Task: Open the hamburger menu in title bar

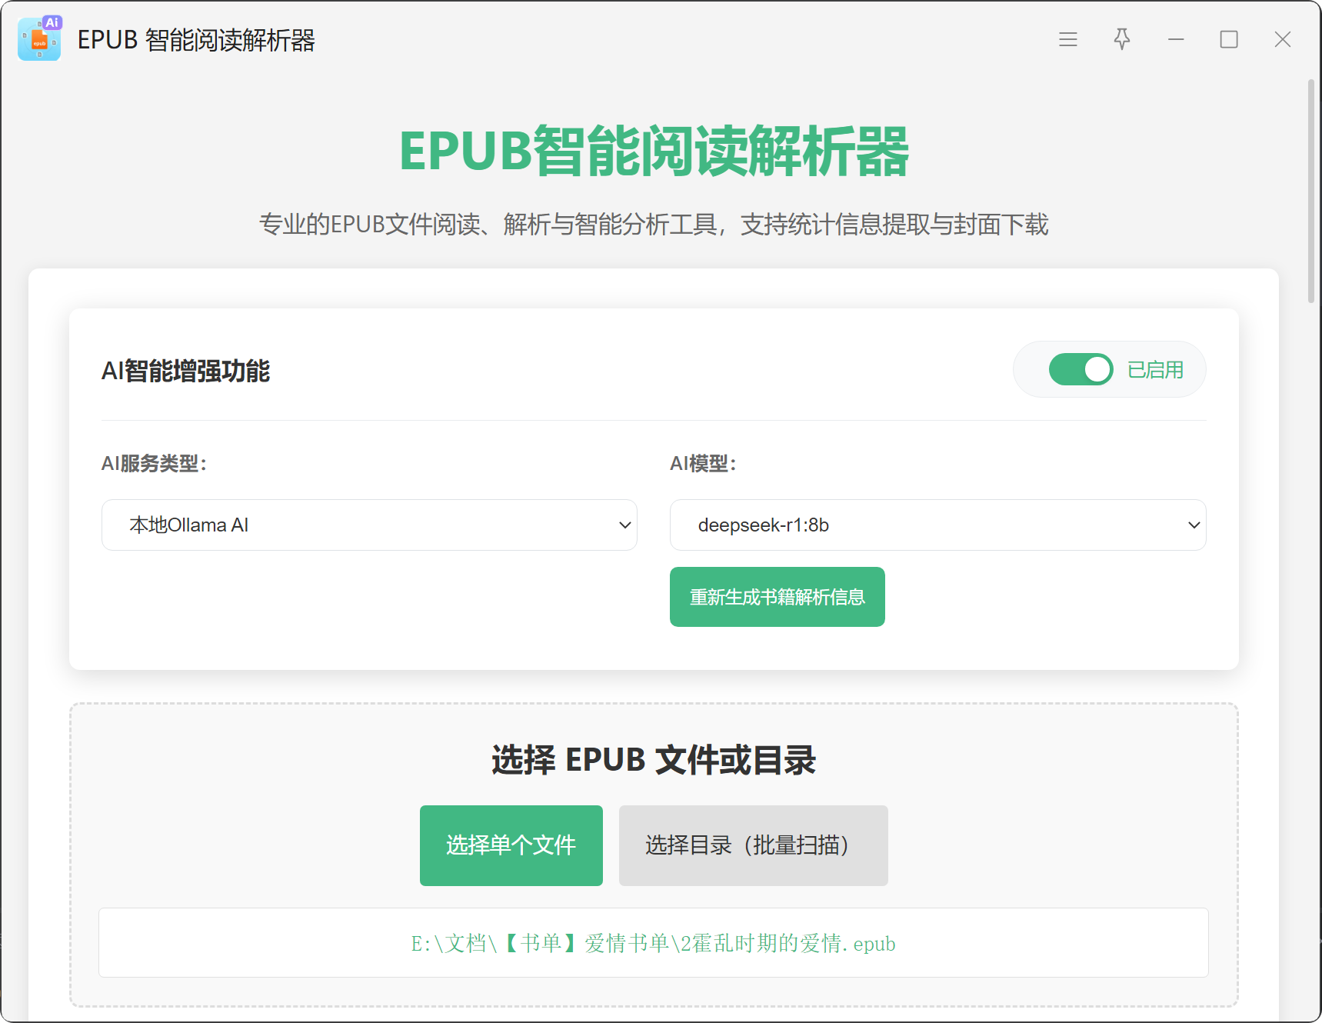Action: pyautogui.click(x=1067, y=39)
